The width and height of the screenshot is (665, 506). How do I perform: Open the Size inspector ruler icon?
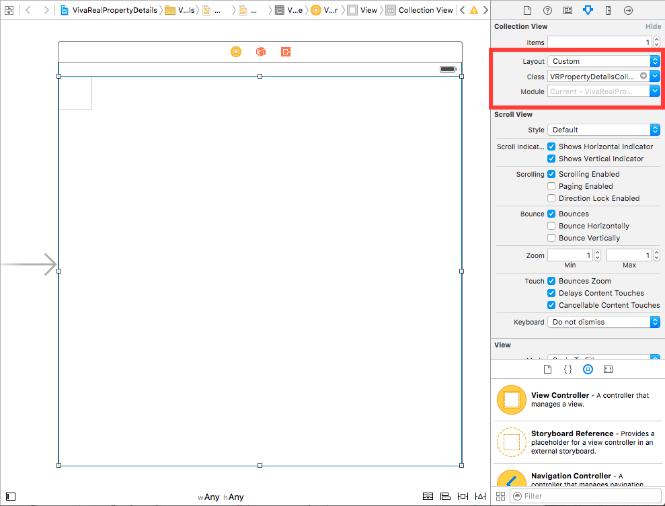tap(608, 11)
